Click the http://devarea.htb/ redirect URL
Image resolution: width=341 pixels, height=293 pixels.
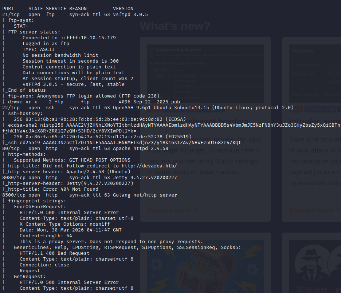149,166
